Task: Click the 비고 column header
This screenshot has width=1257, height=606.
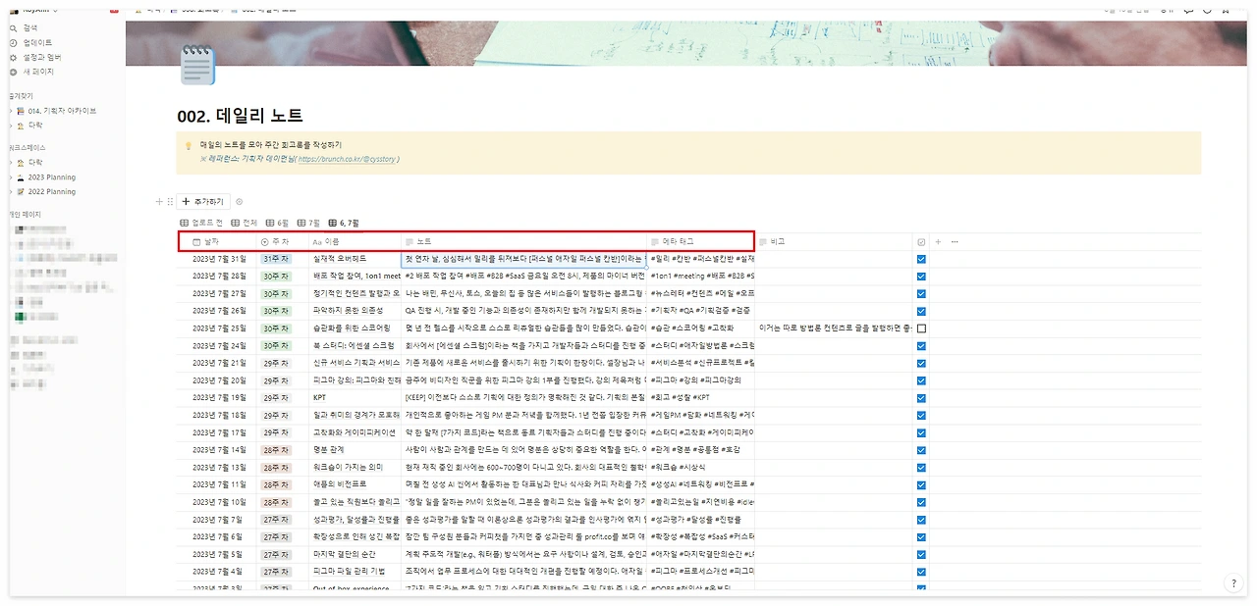Action: tap(833, 241)
